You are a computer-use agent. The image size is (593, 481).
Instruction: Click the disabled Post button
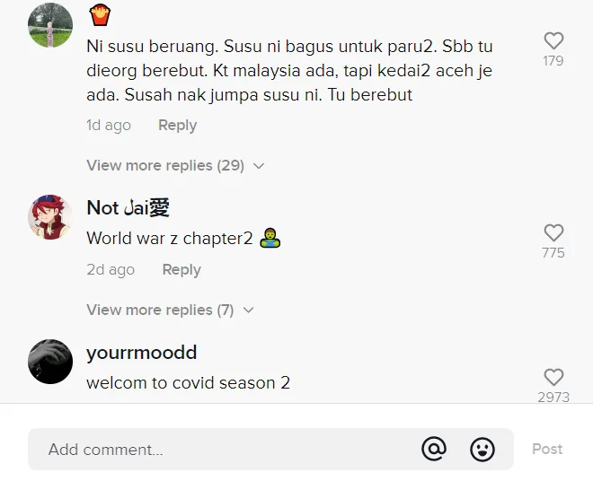point(547,449)
